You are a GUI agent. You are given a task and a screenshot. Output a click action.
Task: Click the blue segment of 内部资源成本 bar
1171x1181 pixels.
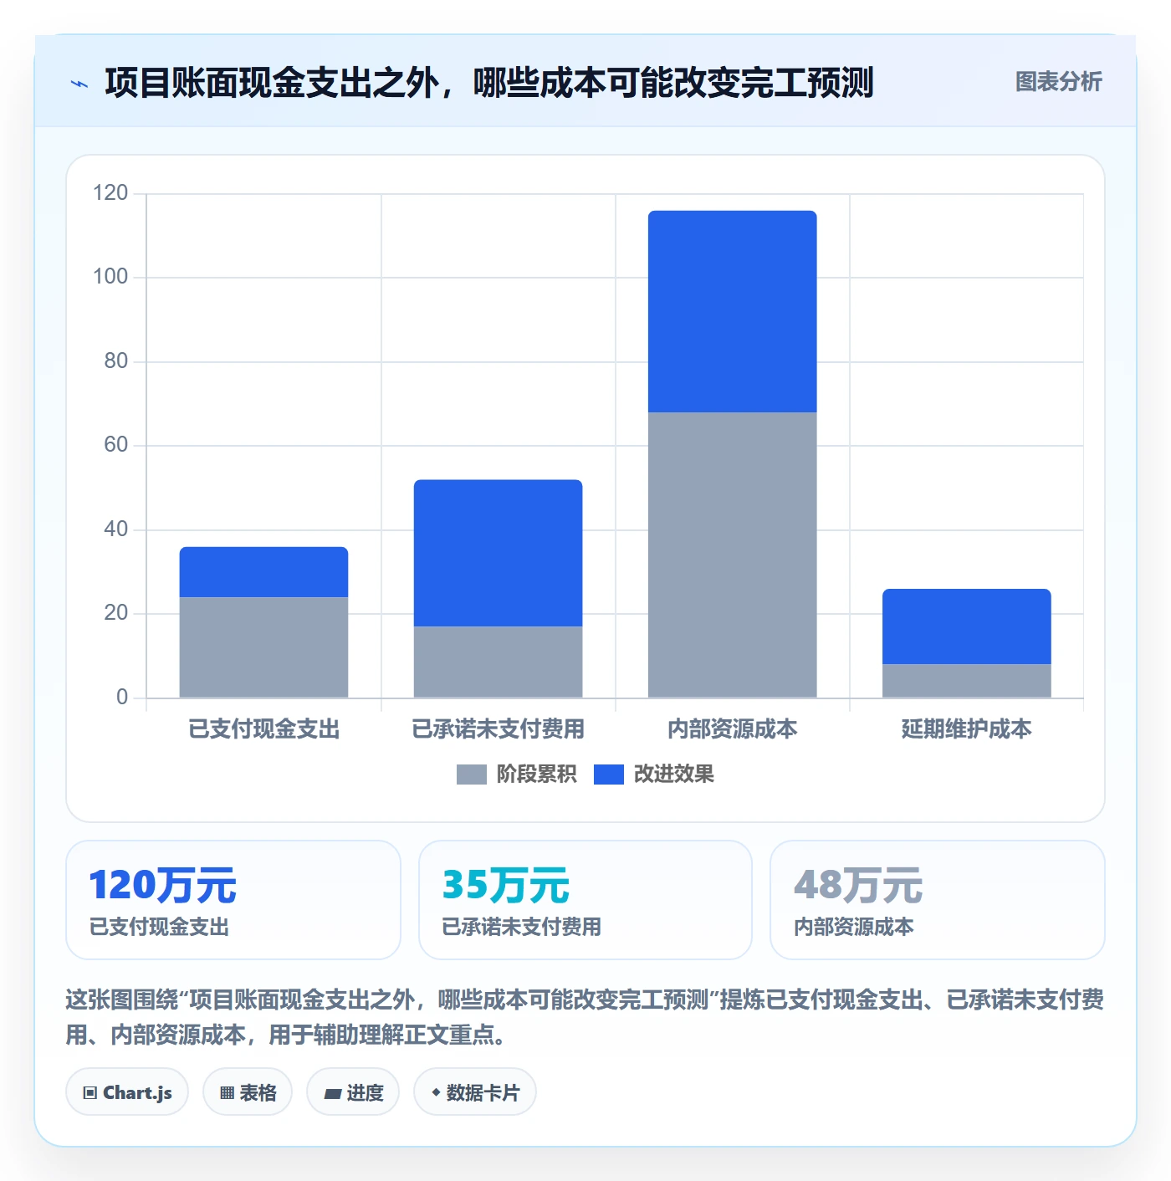(x=732, y=311)
